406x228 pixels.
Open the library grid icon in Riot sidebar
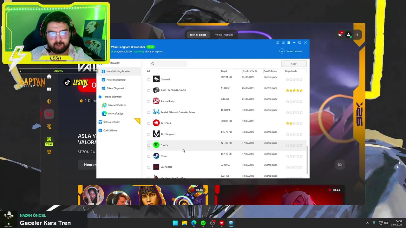[x=49, y=89]
